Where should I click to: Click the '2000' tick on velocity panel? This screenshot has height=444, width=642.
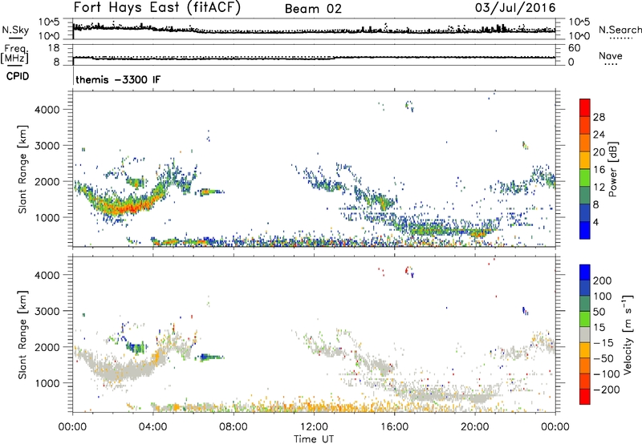(47, 347)
